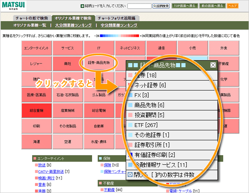
Task: Choose FX [3] in the popup
Action: (172, 95)
